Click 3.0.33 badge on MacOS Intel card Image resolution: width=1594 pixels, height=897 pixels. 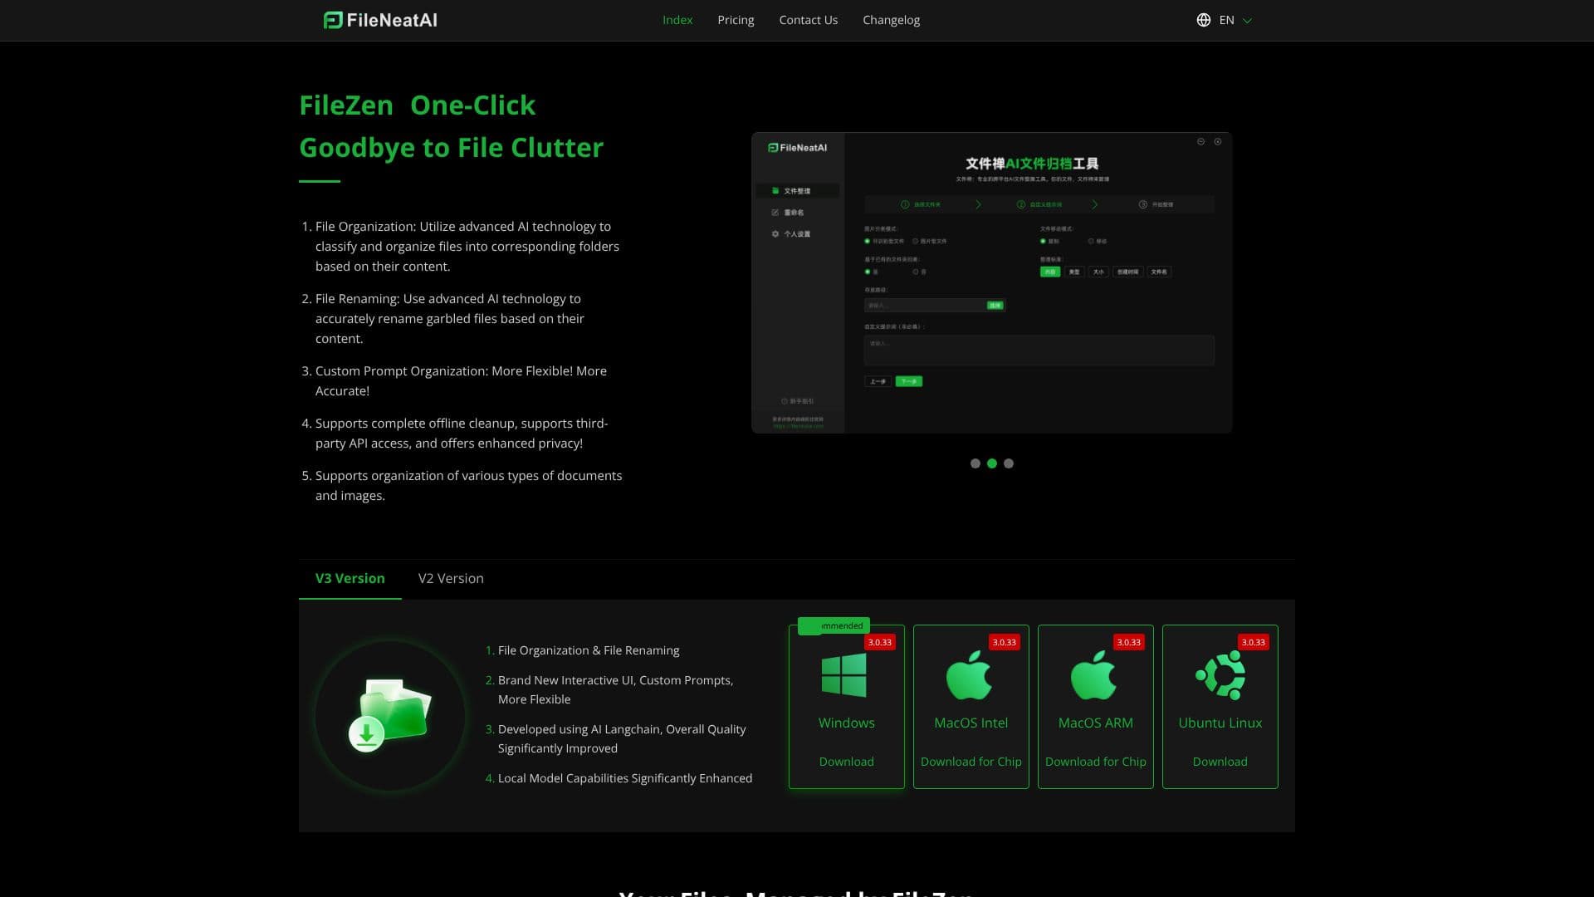click(1004, 642)
